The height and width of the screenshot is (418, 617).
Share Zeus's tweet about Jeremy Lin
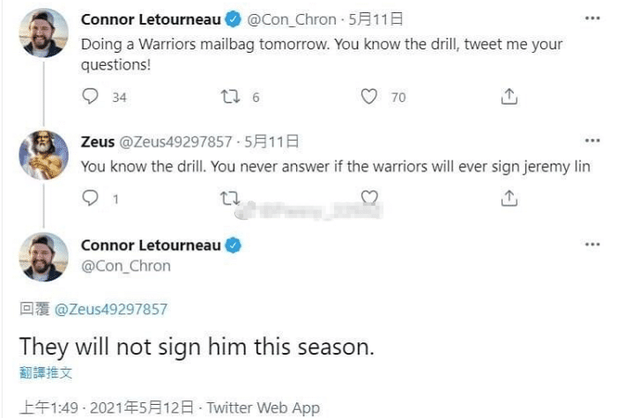pyautogui.click(x=509, y=199)
